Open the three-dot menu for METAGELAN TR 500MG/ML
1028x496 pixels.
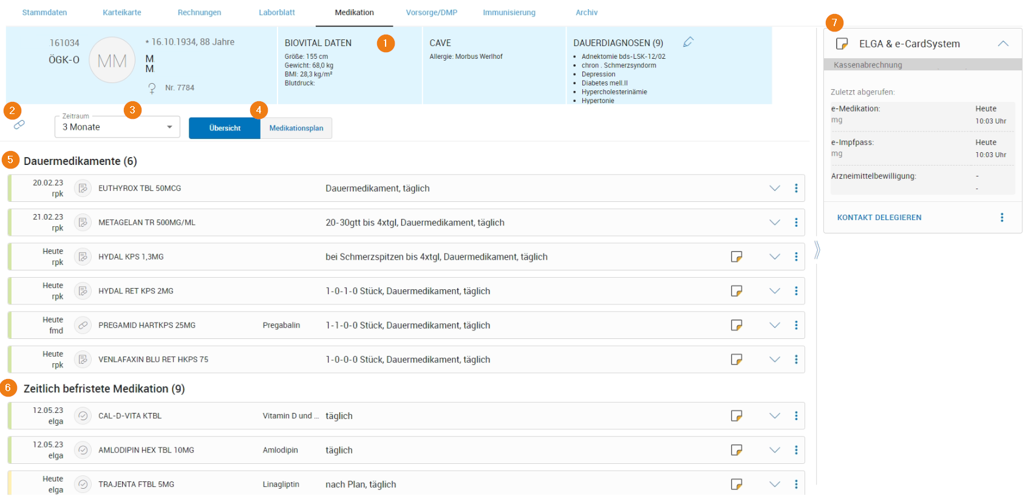pyautogui.click(x=795, y=223)
